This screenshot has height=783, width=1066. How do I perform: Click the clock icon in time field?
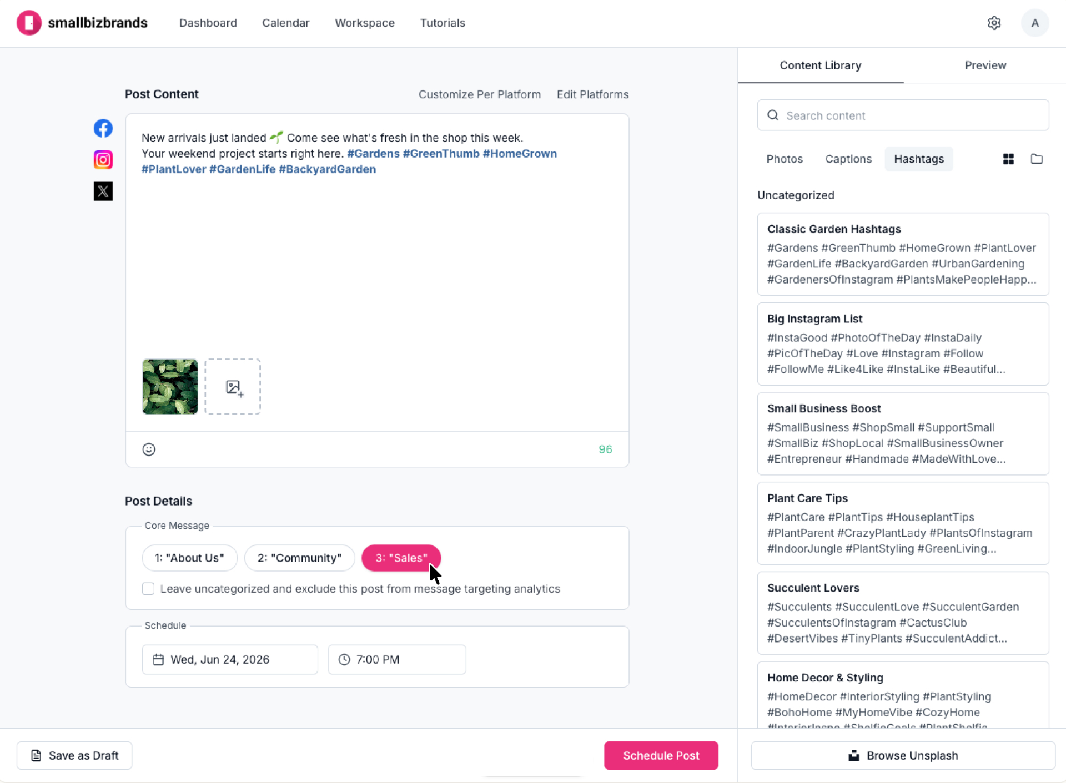click(344, 659)
